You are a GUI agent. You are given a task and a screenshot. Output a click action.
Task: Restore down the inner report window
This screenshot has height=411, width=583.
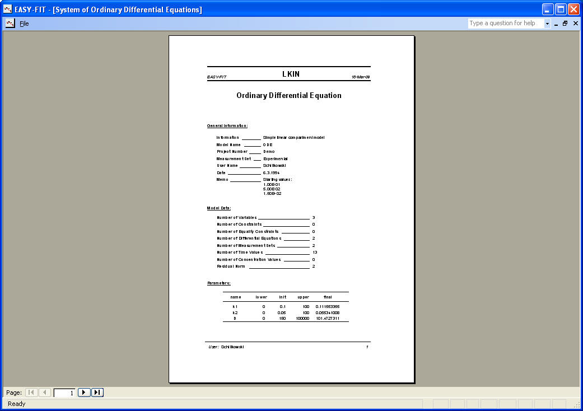(x=565, y=24)
